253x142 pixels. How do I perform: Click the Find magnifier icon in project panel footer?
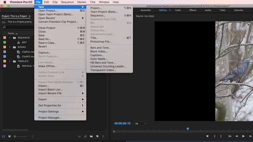coord(85,136)
